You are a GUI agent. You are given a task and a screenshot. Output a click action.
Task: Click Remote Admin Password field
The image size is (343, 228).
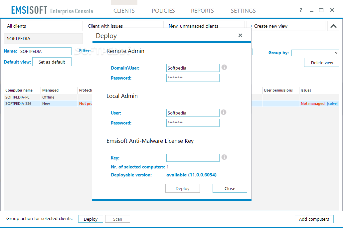[193, 78]
